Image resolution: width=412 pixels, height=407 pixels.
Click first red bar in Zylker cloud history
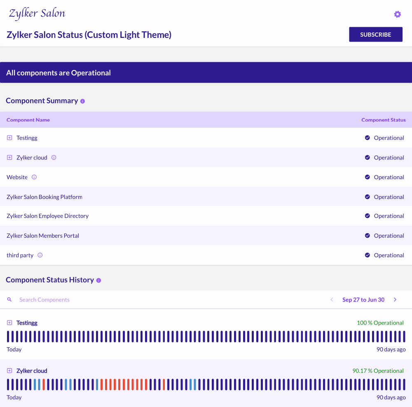click(x=44, y=384)
